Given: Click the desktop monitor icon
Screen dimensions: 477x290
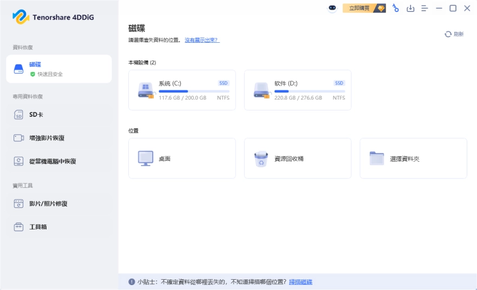Looking at the screenshot, I should pos(146,159).
